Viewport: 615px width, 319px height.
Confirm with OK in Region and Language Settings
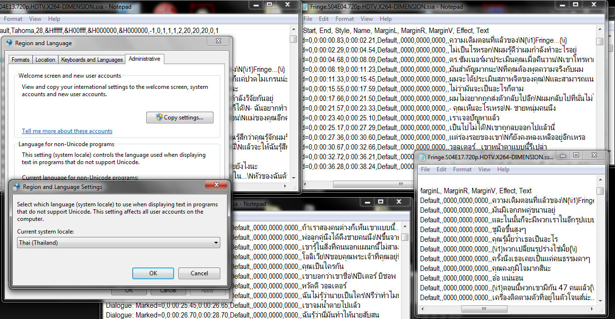pyautogui.click(x=153, y=273)
